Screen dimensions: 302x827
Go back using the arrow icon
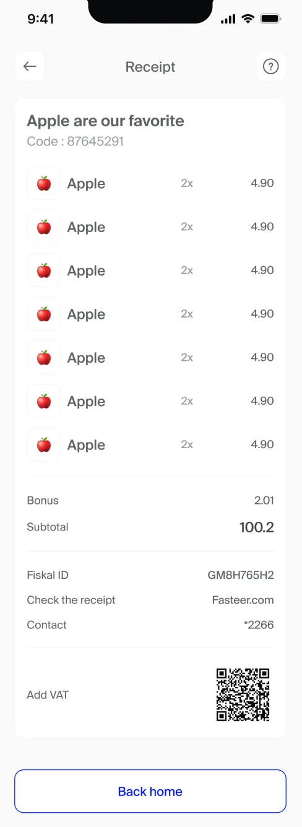[30, 66]
